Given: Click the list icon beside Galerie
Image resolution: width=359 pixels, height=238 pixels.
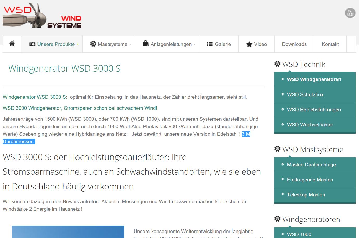Looking at the screenshot, I should coord(210,44).
